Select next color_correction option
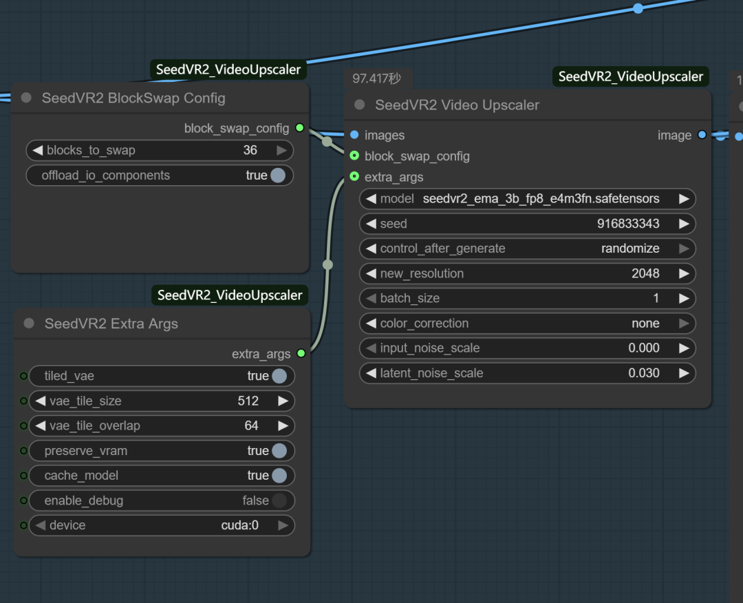 coord(684,324)
